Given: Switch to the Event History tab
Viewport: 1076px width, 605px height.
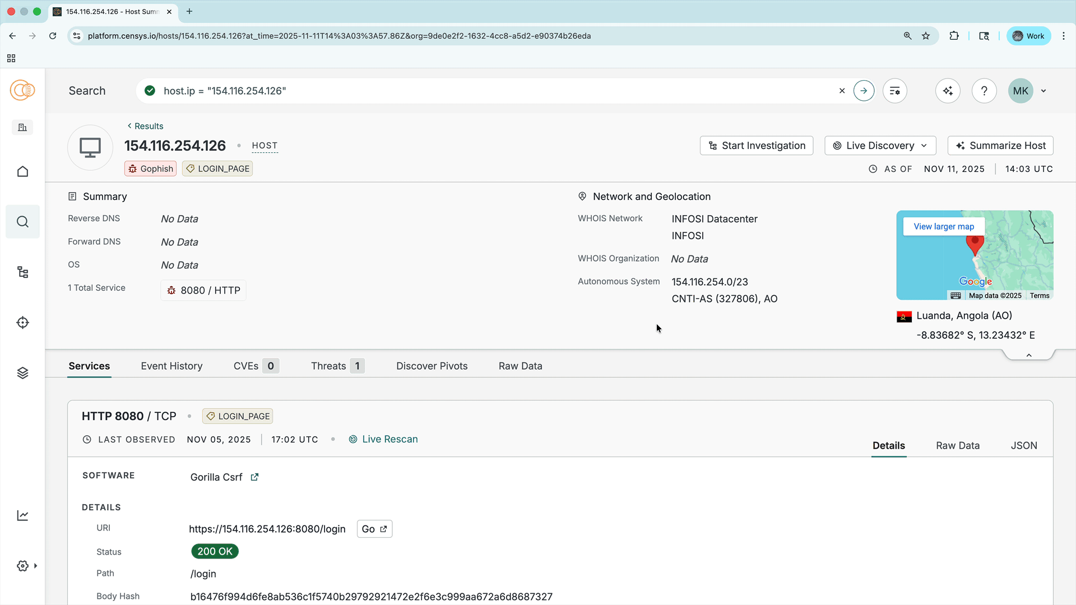Looking at the screenshot, I should [171, 366].
